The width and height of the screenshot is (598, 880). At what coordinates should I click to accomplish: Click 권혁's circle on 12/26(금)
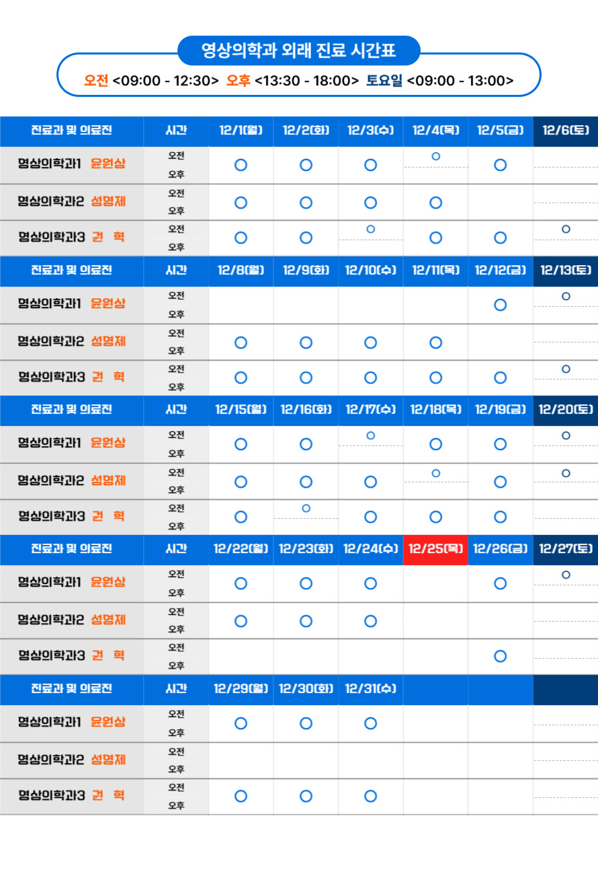pyautogui.click(x=500, y=656)
